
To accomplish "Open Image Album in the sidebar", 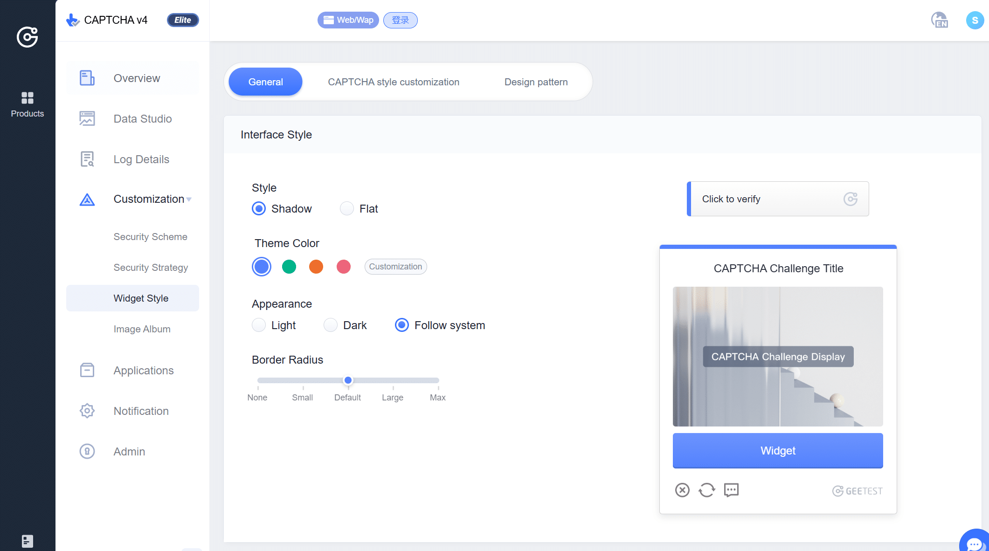I will (x=142, y=329).
